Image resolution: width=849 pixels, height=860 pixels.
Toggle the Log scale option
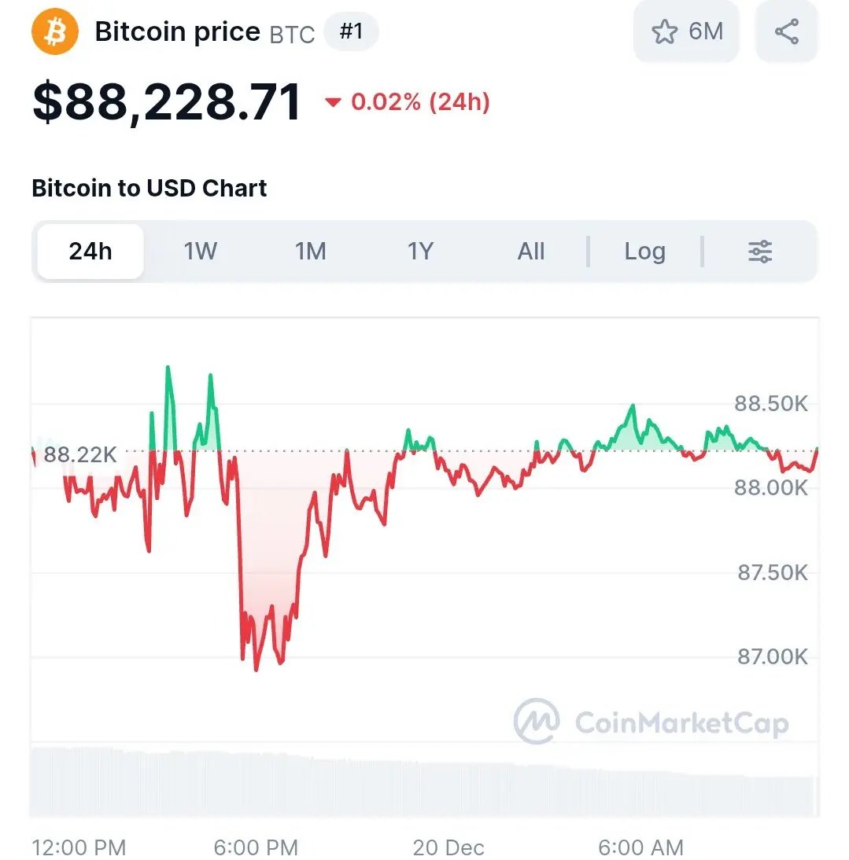(645, 252)
